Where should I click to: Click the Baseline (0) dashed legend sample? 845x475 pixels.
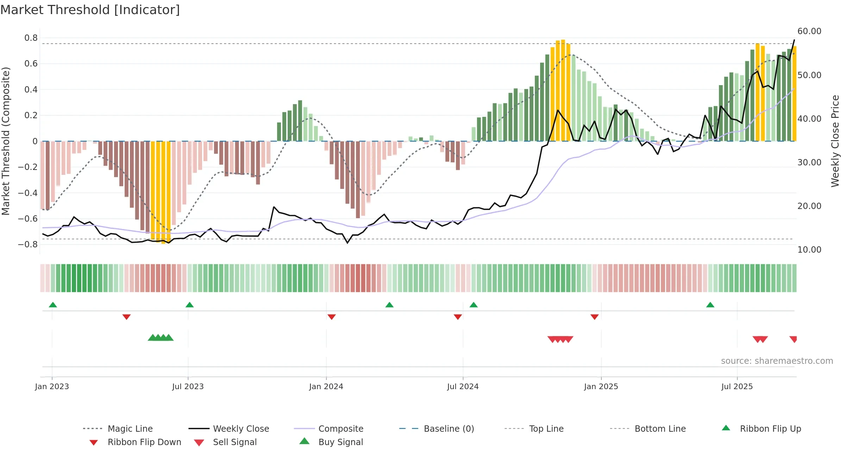409,429
